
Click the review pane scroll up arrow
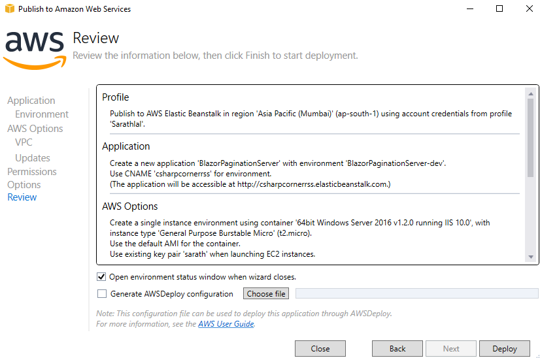(531, 93)
